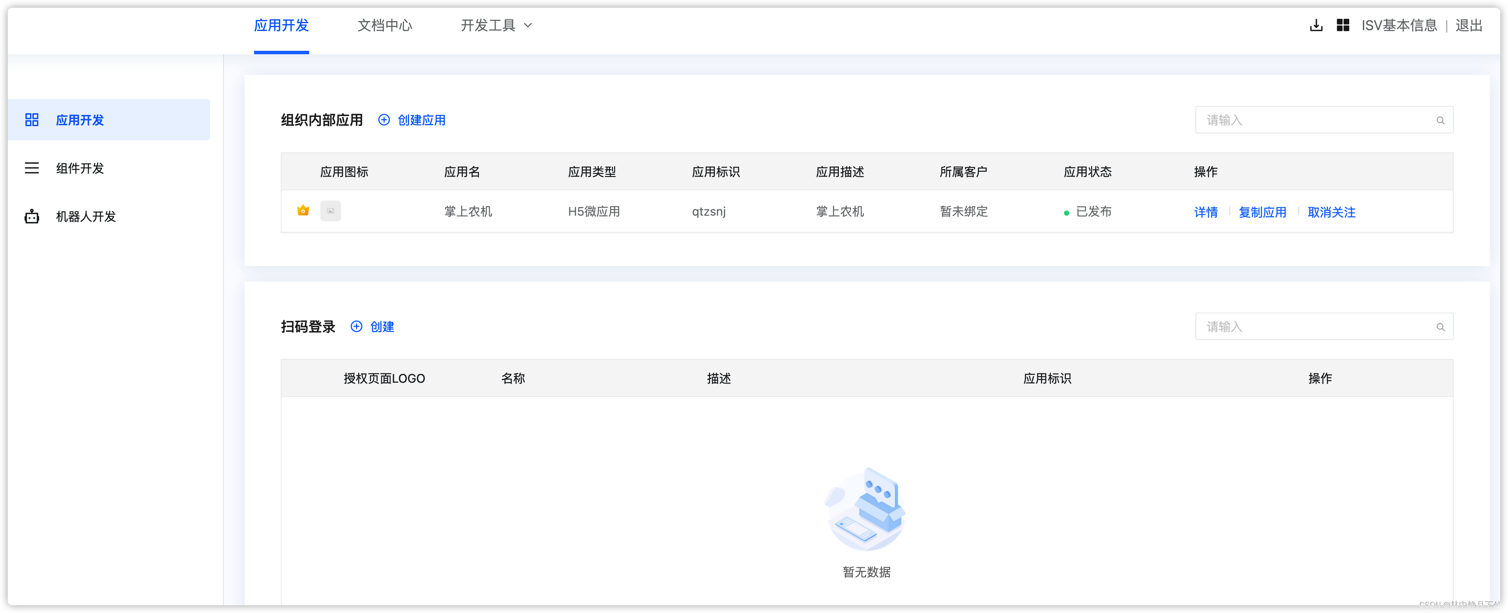Open ISV基本信息 in the top bar
Image resolution: width=1508 pixels, height=613 pixels.
pos(1399,26)
